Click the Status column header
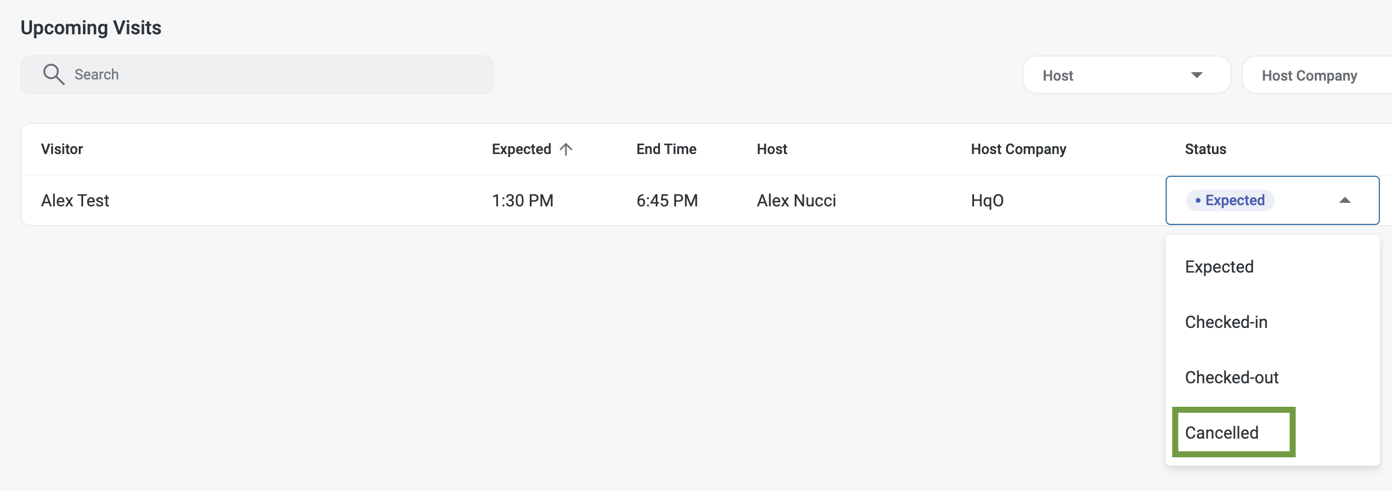The image size is (1392, 491). tap(1205, 149)
